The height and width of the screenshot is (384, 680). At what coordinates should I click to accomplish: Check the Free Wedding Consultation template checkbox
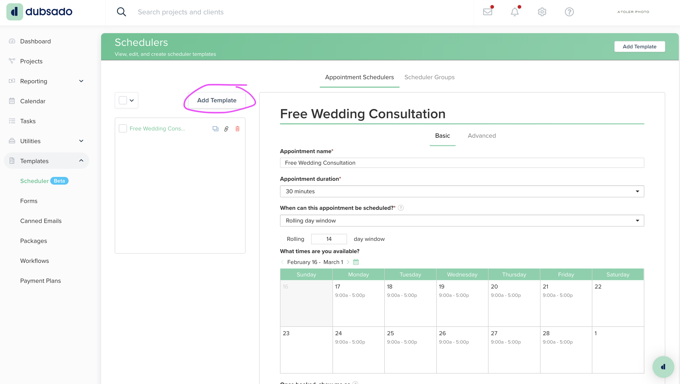tap(123, 128)
